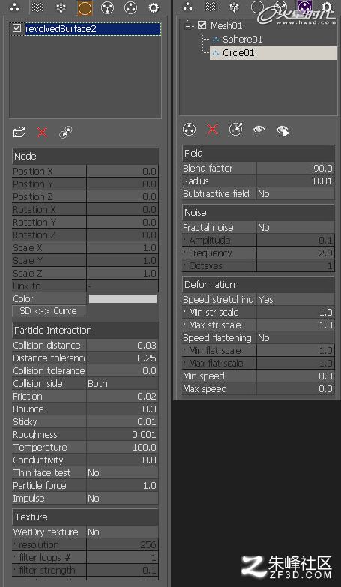Delete revolvedSurface2 with the red X

(x=42, y=132)
